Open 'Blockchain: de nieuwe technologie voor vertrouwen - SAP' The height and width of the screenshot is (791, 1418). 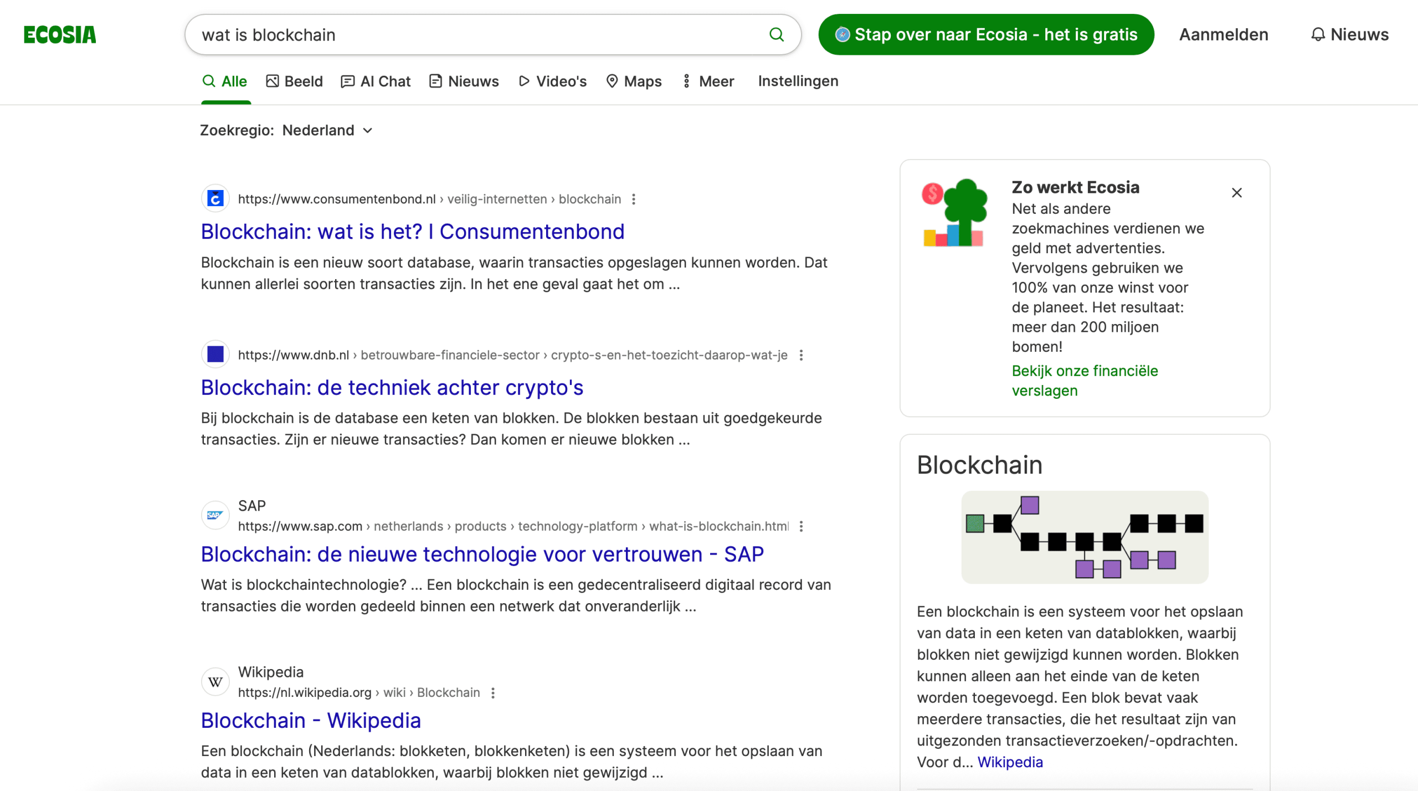[x=482, y=554]
